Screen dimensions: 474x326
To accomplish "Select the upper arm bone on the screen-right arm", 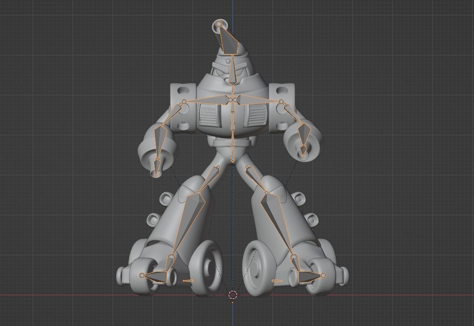I will (x=294, y=113).
